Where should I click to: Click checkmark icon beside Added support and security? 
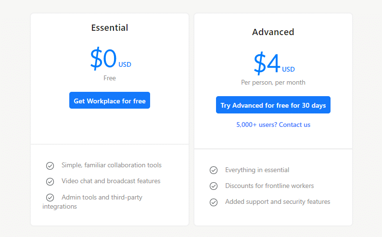(x=214, y=202)
